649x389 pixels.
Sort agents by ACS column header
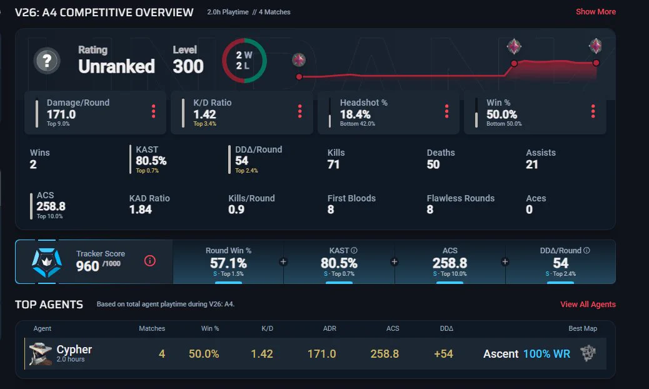[393, 328]
